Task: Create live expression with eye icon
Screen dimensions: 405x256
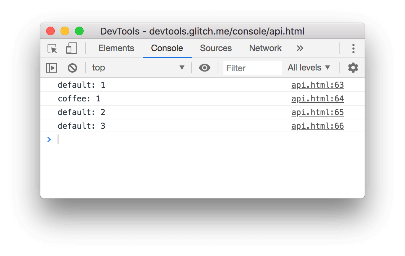Action: point(205,68)
